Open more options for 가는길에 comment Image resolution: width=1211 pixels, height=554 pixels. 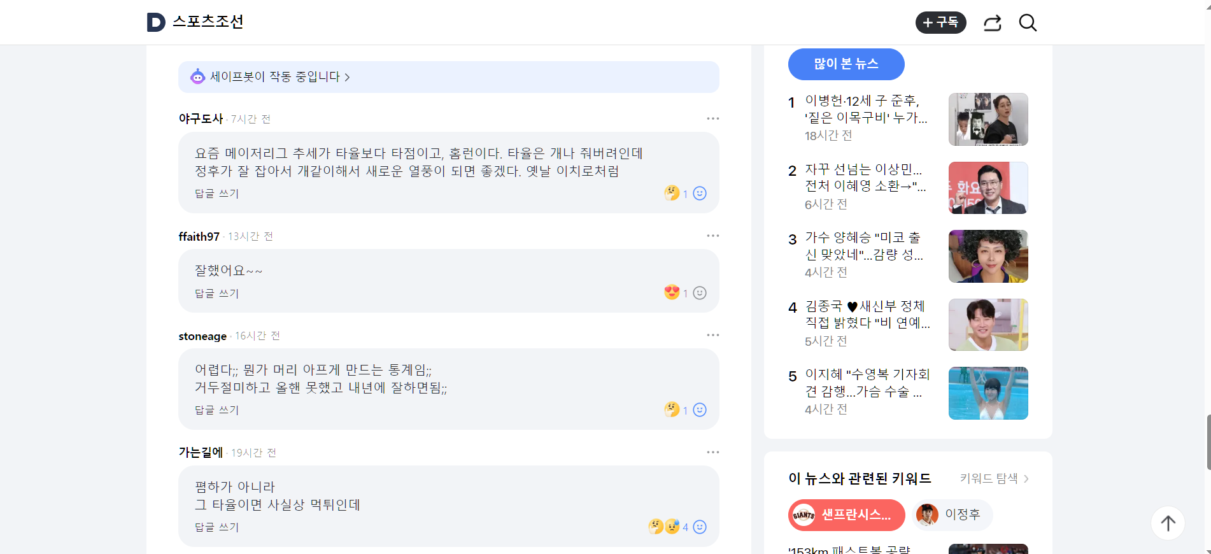712,452
